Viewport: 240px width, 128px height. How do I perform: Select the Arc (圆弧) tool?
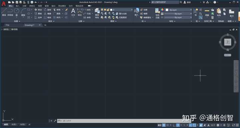[23, 12]
